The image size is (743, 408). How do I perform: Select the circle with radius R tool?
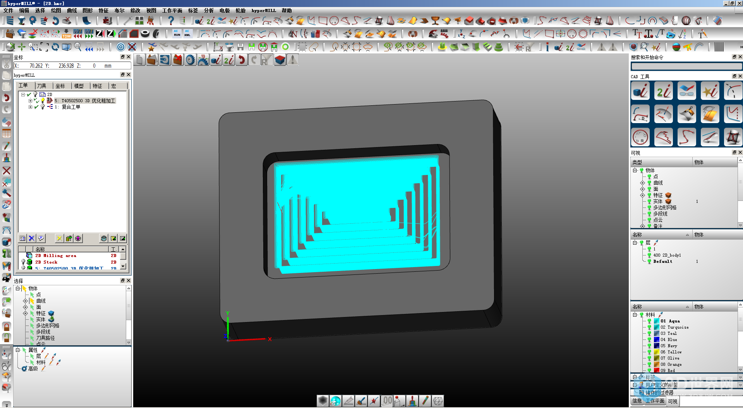pyautogui.click(x=640, y=137)
